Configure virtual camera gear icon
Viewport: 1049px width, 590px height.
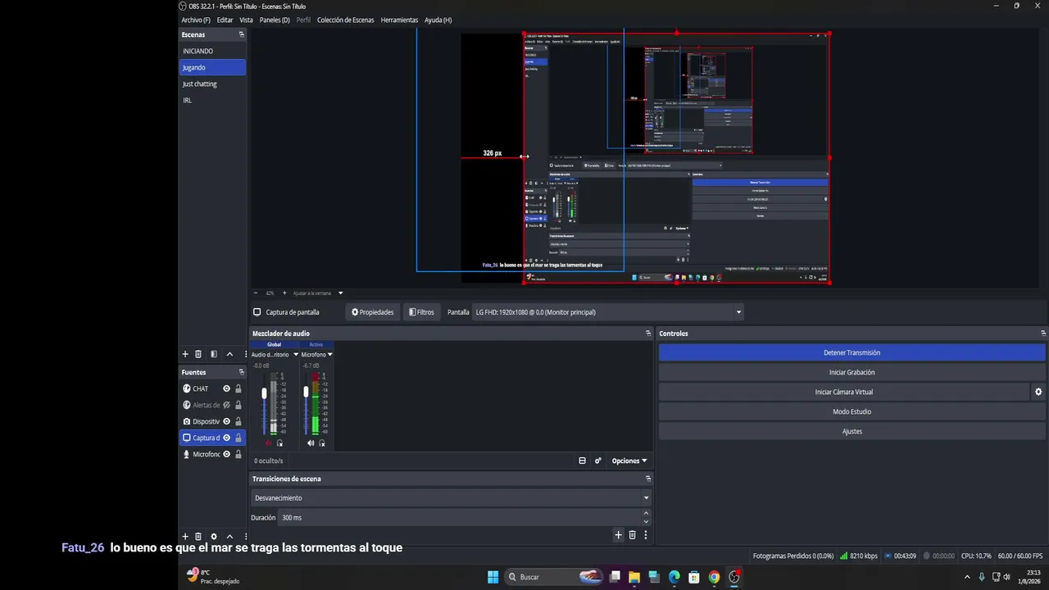[1038, 392]
